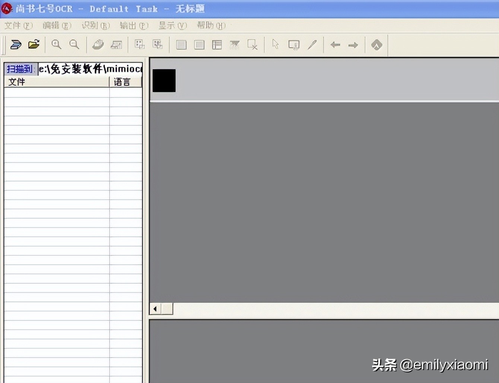
Task: Open an image file using the folder icon
Action: pos(34,44)
